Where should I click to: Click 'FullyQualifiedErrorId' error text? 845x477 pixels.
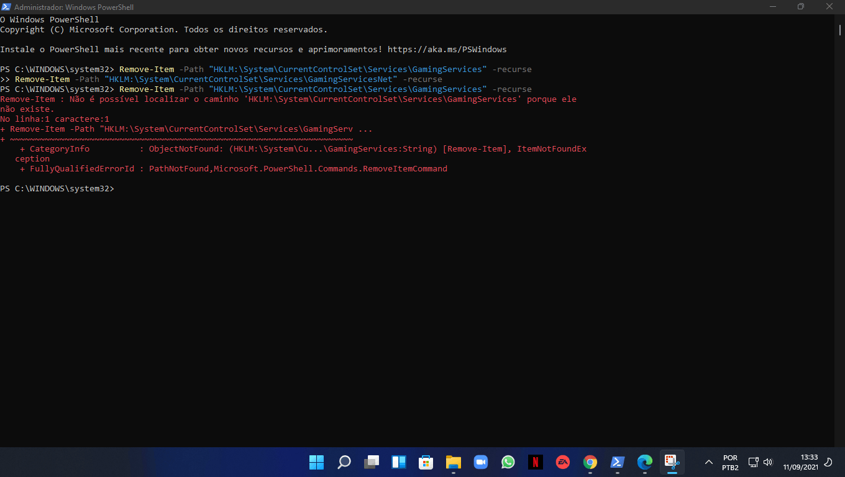pyautogui.click(x=82, y=168)
